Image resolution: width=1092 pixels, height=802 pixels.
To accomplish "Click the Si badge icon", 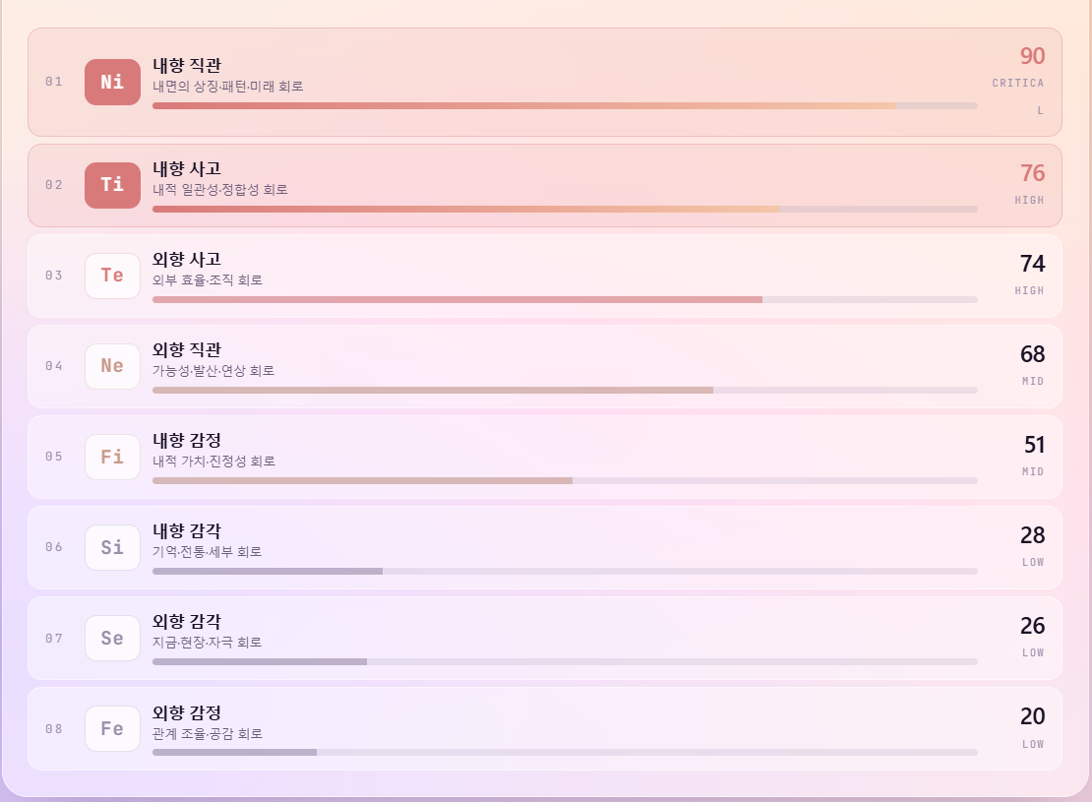I will (x=112, y=548).
